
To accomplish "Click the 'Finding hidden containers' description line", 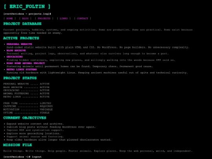I will [91, 60].
